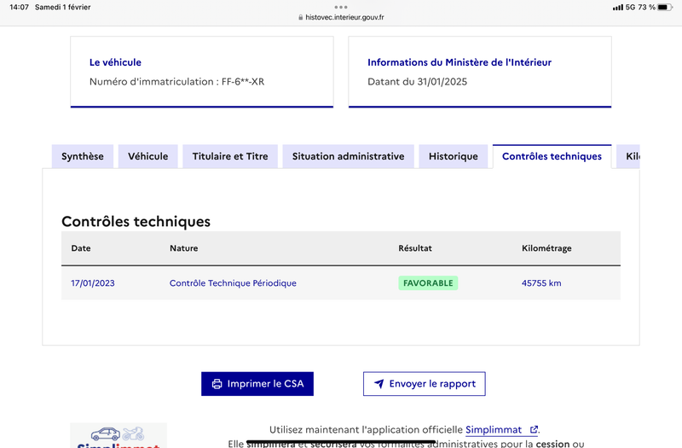Click the Contrôles techniques section heading

point(136,221)
